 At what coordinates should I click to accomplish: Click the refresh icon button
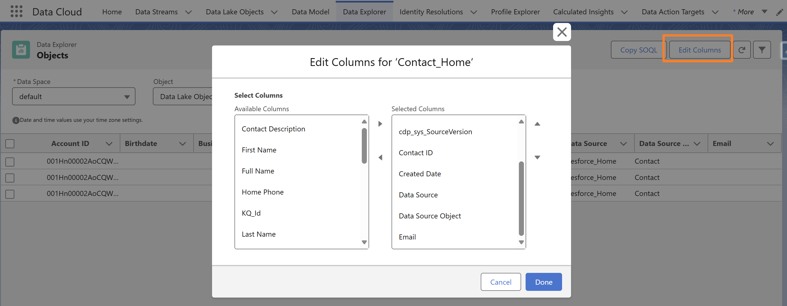click(742, 50)
